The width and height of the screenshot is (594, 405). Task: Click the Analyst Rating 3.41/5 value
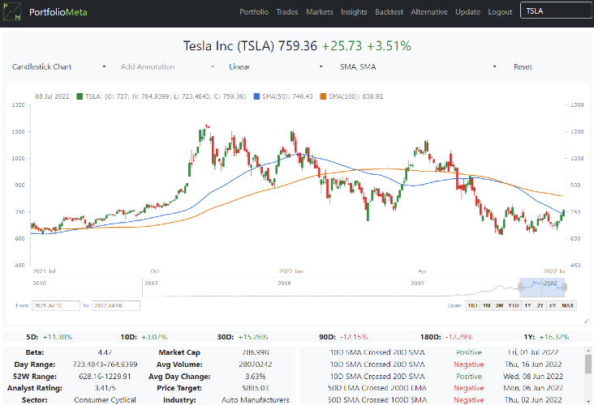coord(105,388)
